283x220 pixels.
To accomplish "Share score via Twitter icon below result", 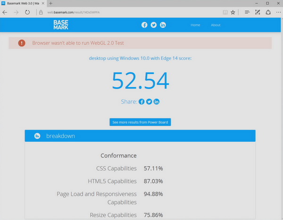I will [149, 102].
